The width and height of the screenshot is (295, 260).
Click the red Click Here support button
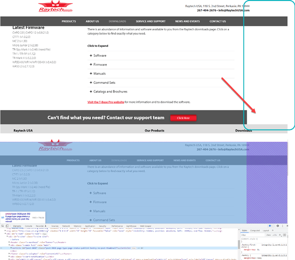click(183, 118)
